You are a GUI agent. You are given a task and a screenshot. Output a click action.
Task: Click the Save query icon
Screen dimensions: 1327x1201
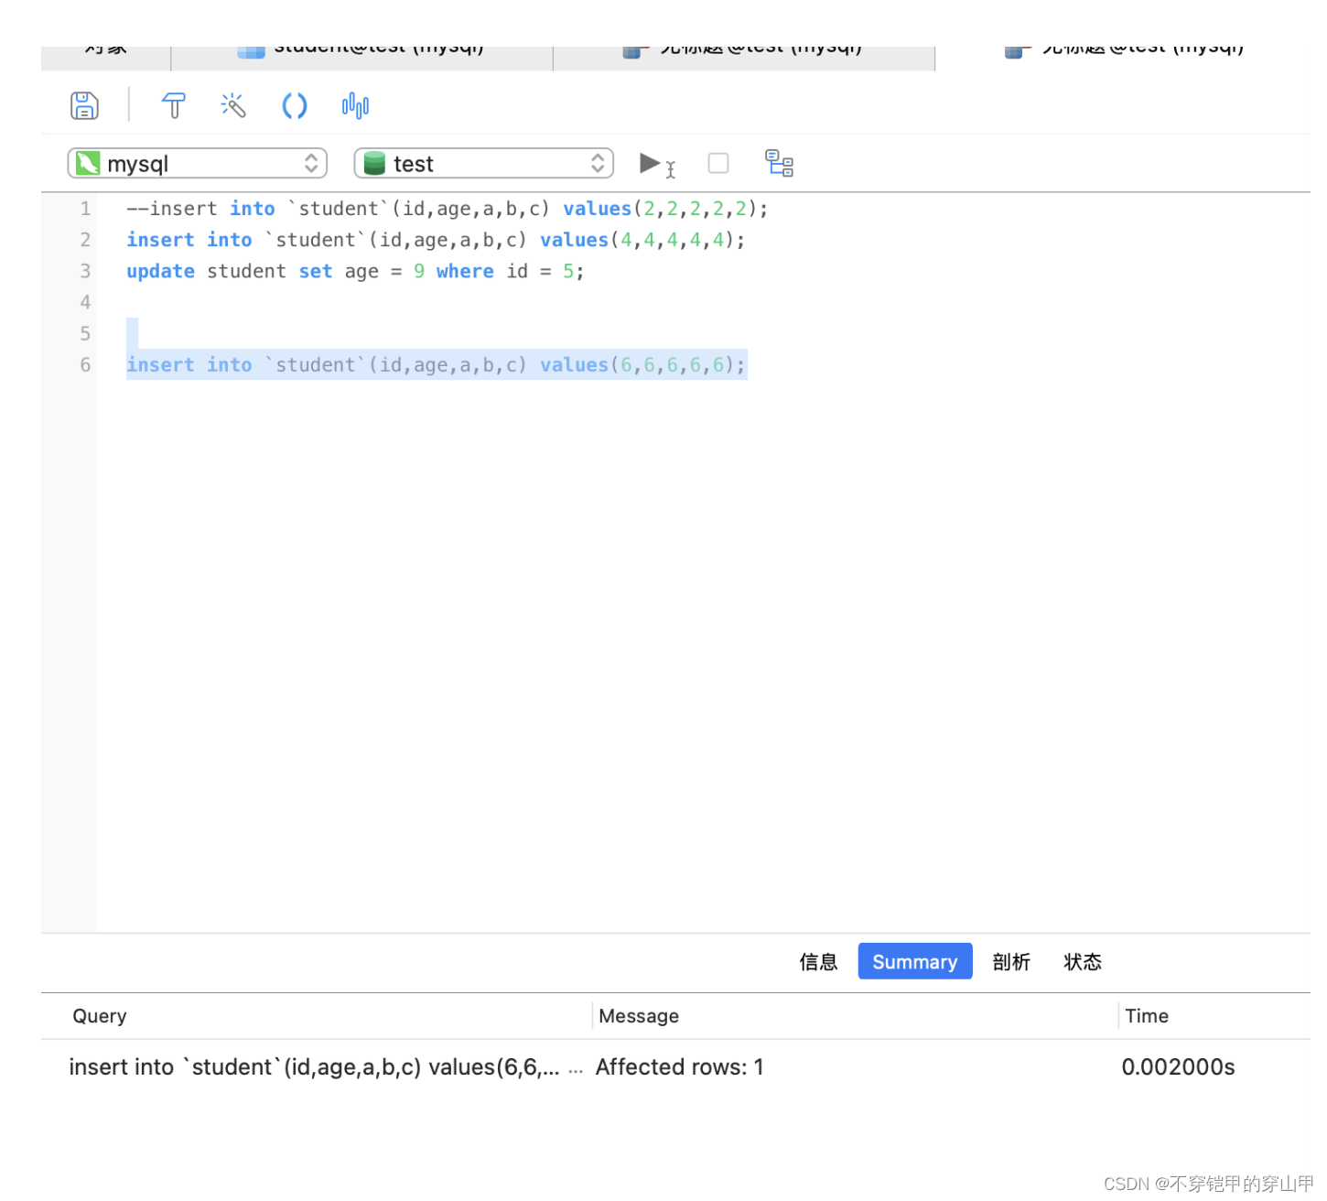coord(84,105)
